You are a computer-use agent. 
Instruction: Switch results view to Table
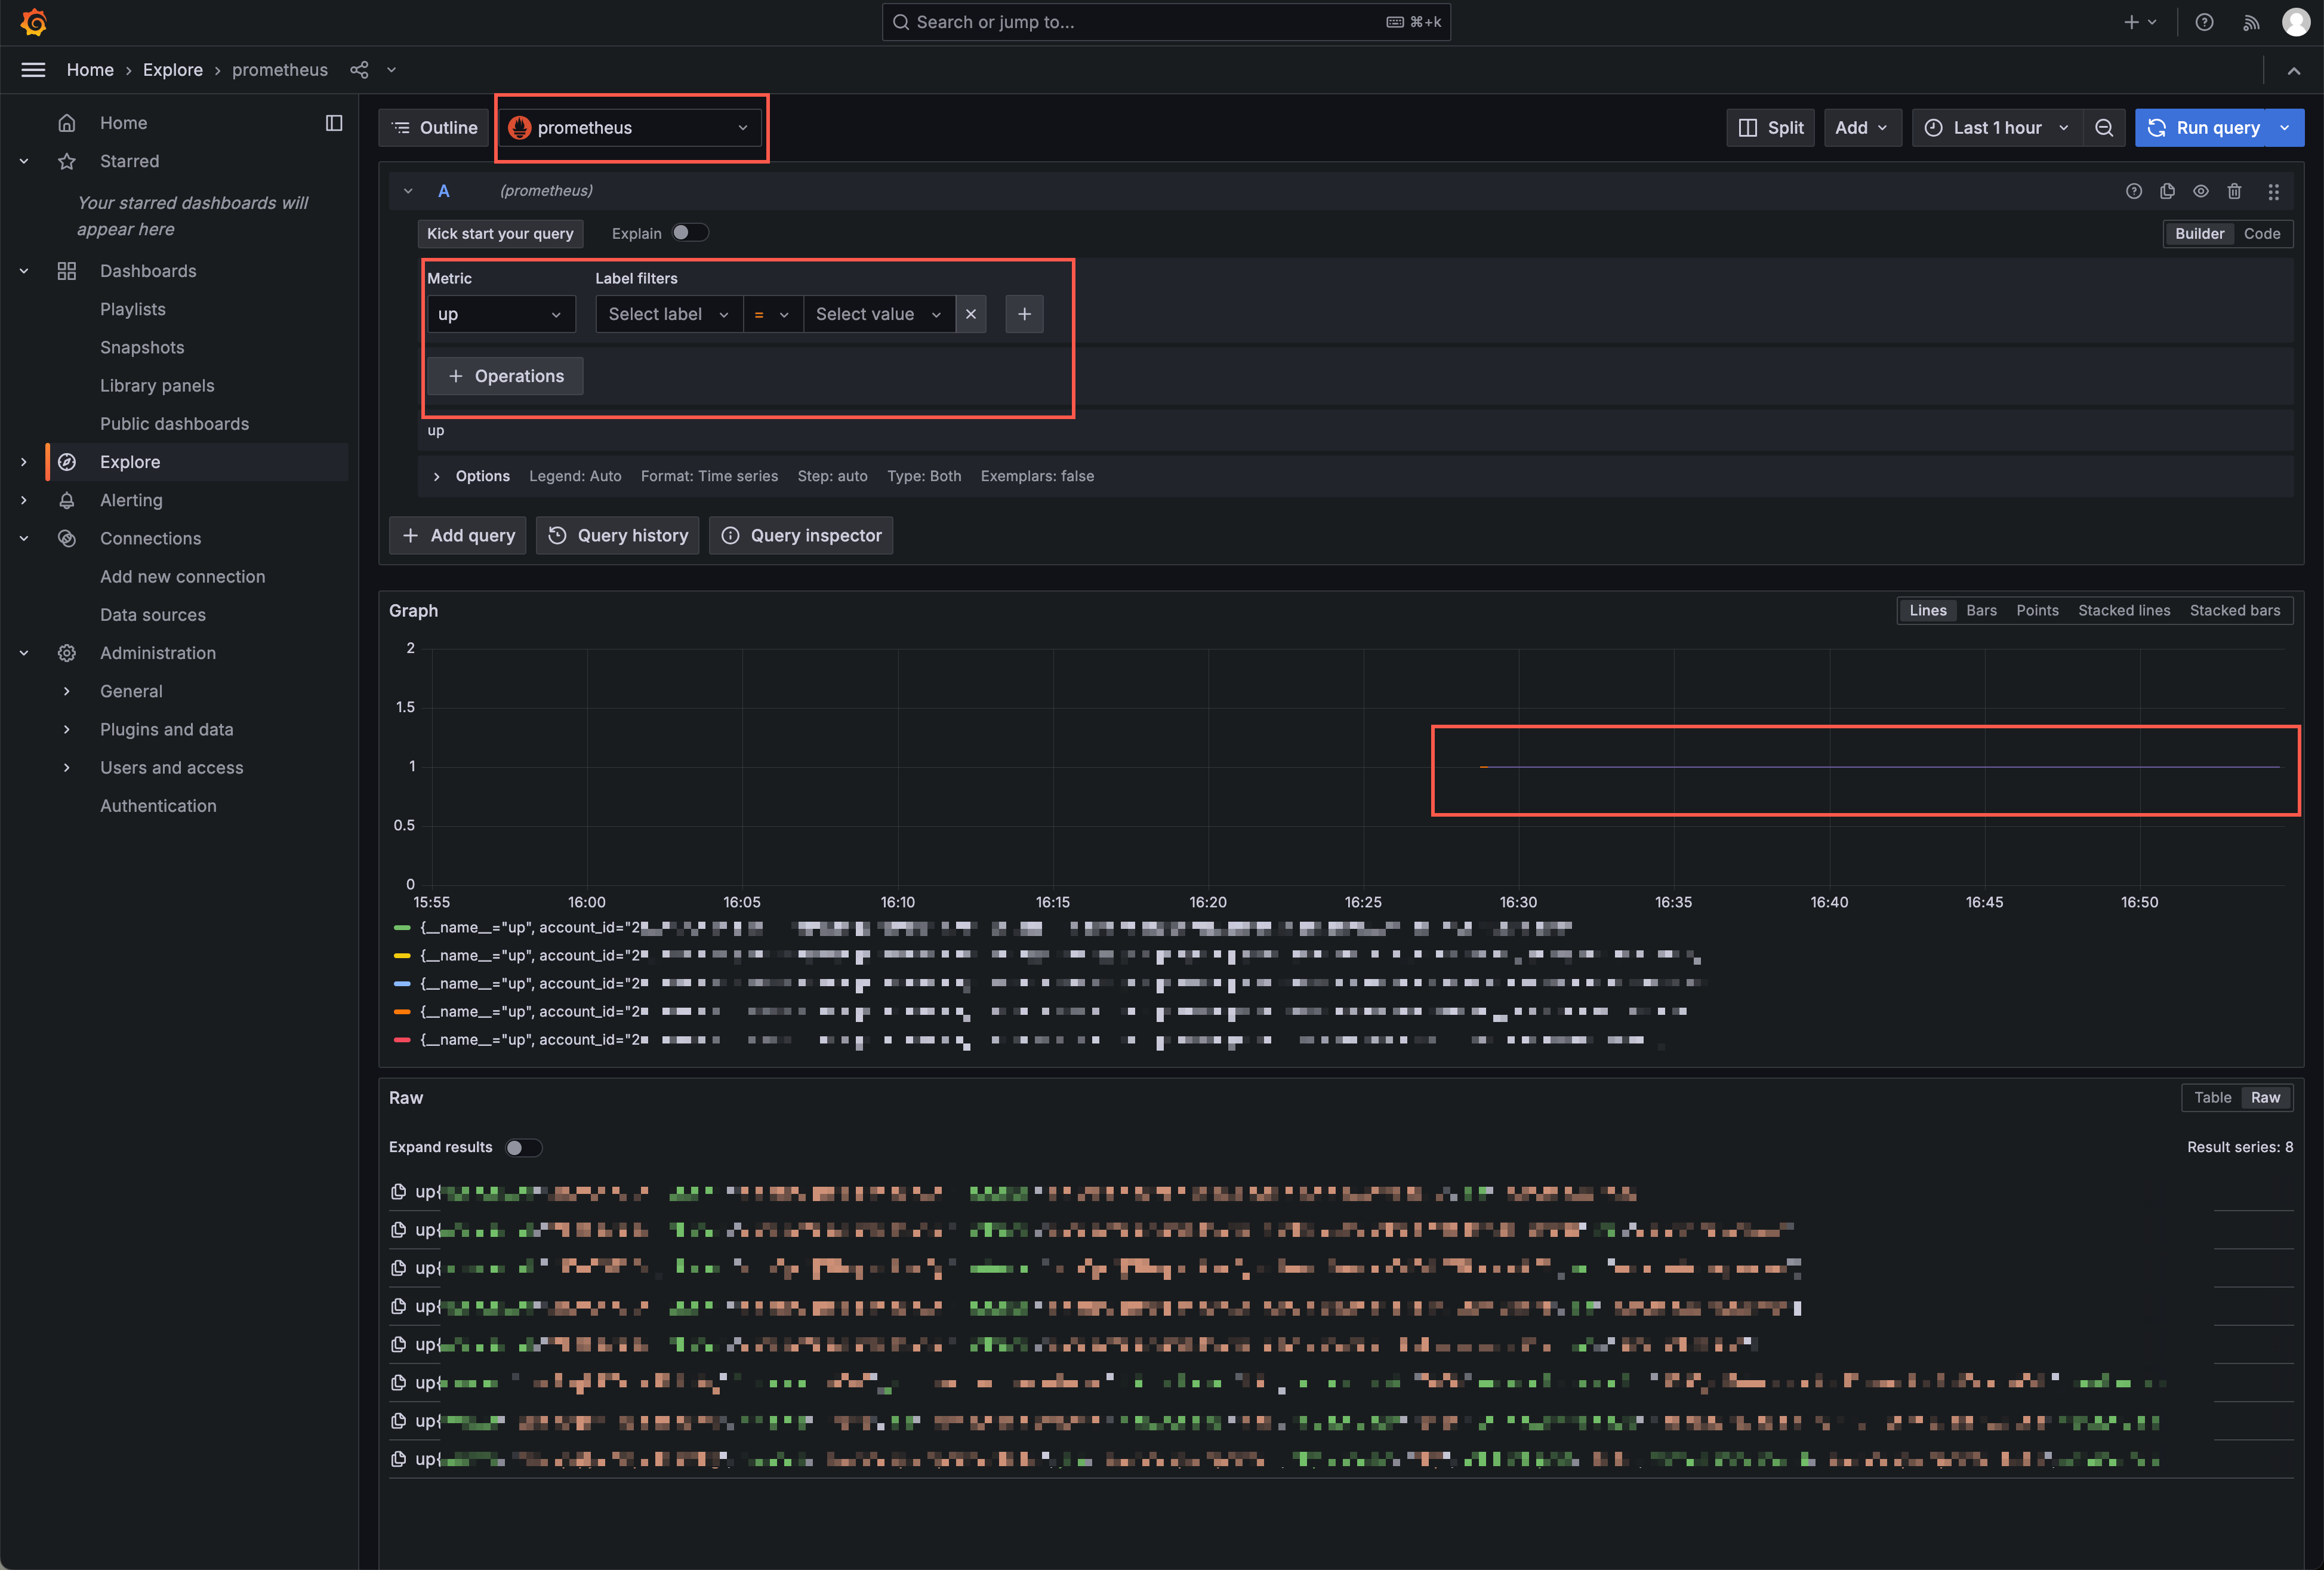[x=2212, y=1097]
